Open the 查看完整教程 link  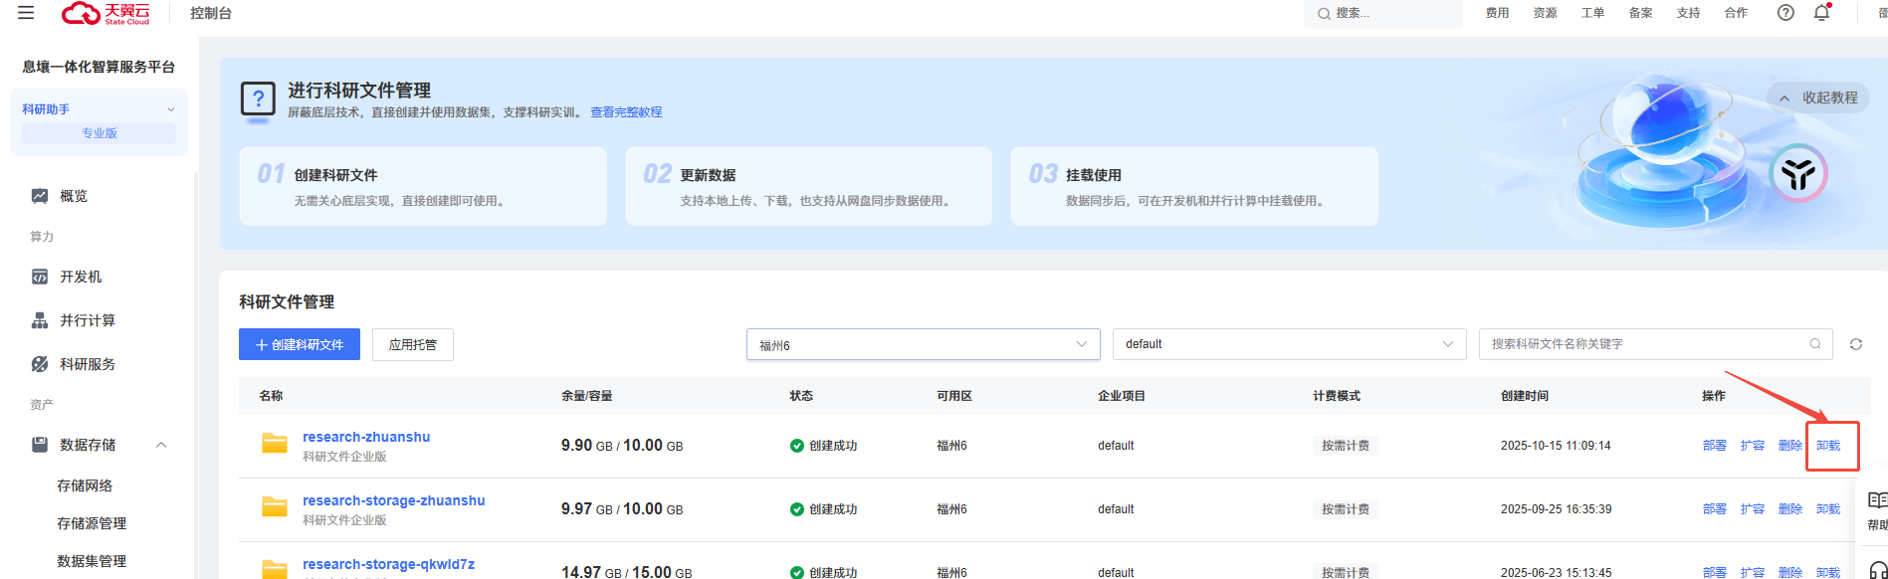pos(626,112)
